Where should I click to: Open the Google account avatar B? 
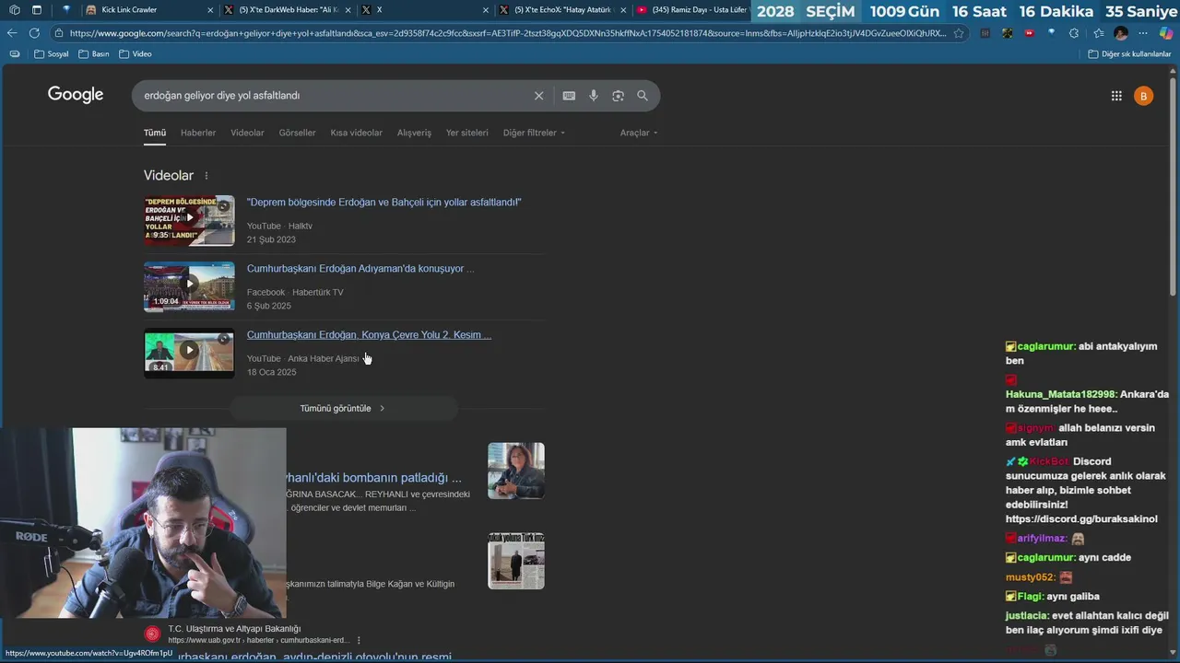1144,96
